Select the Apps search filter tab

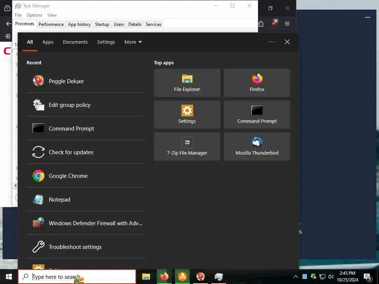[x=48, y=42]
